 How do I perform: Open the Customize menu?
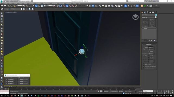(61, 3)
